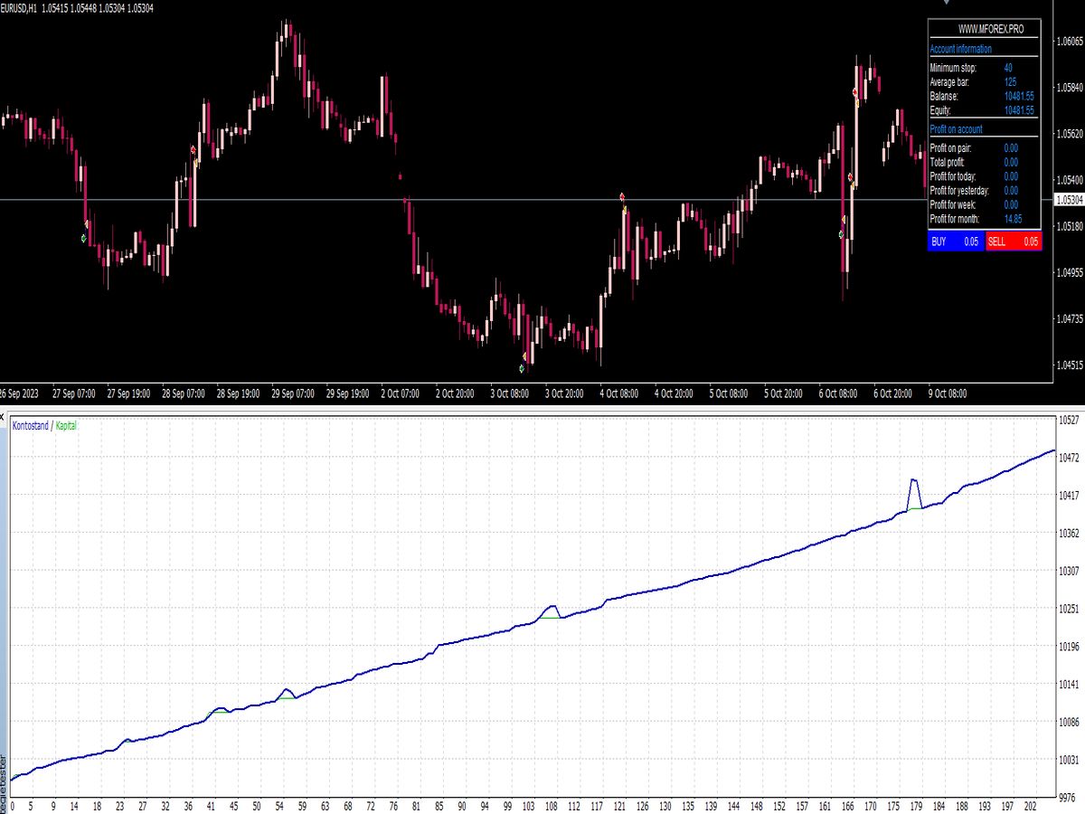Open the WWW.MFOREX.PRO link
Image resolution: width=1085 pixels, height=814 pixels.
coord(991,30)
